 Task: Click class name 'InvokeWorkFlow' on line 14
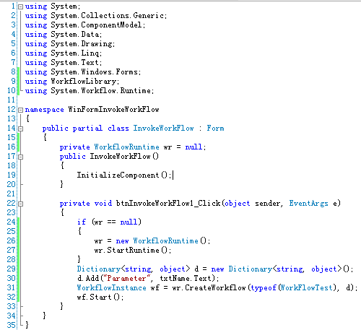(x=164, y=129)
